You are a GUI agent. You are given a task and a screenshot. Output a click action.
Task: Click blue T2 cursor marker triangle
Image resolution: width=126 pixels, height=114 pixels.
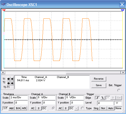[x=122, y=10]
